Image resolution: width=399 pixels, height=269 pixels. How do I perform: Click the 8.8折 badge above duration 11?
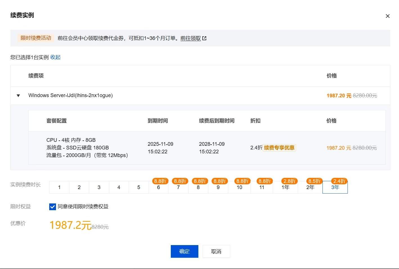pyautogui.click(x=264, y=181)
